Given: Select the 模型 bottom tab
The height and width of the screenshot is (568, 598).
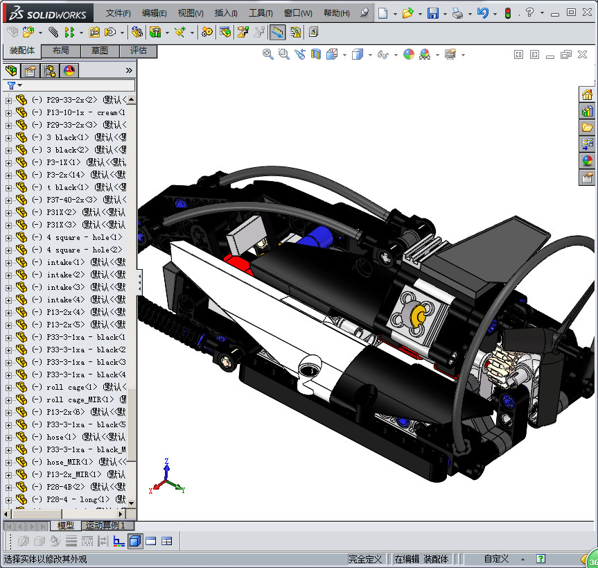Looking at the screenshot, I should (65, 526).
